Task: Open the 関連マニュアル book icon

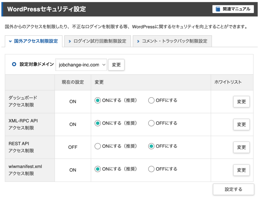Action: pos(218,9)
